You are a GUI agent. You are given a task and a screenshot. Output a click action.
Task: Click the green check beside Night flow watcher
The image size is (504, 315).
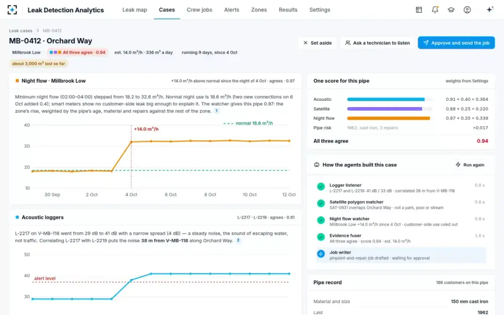tap(321, 220)
